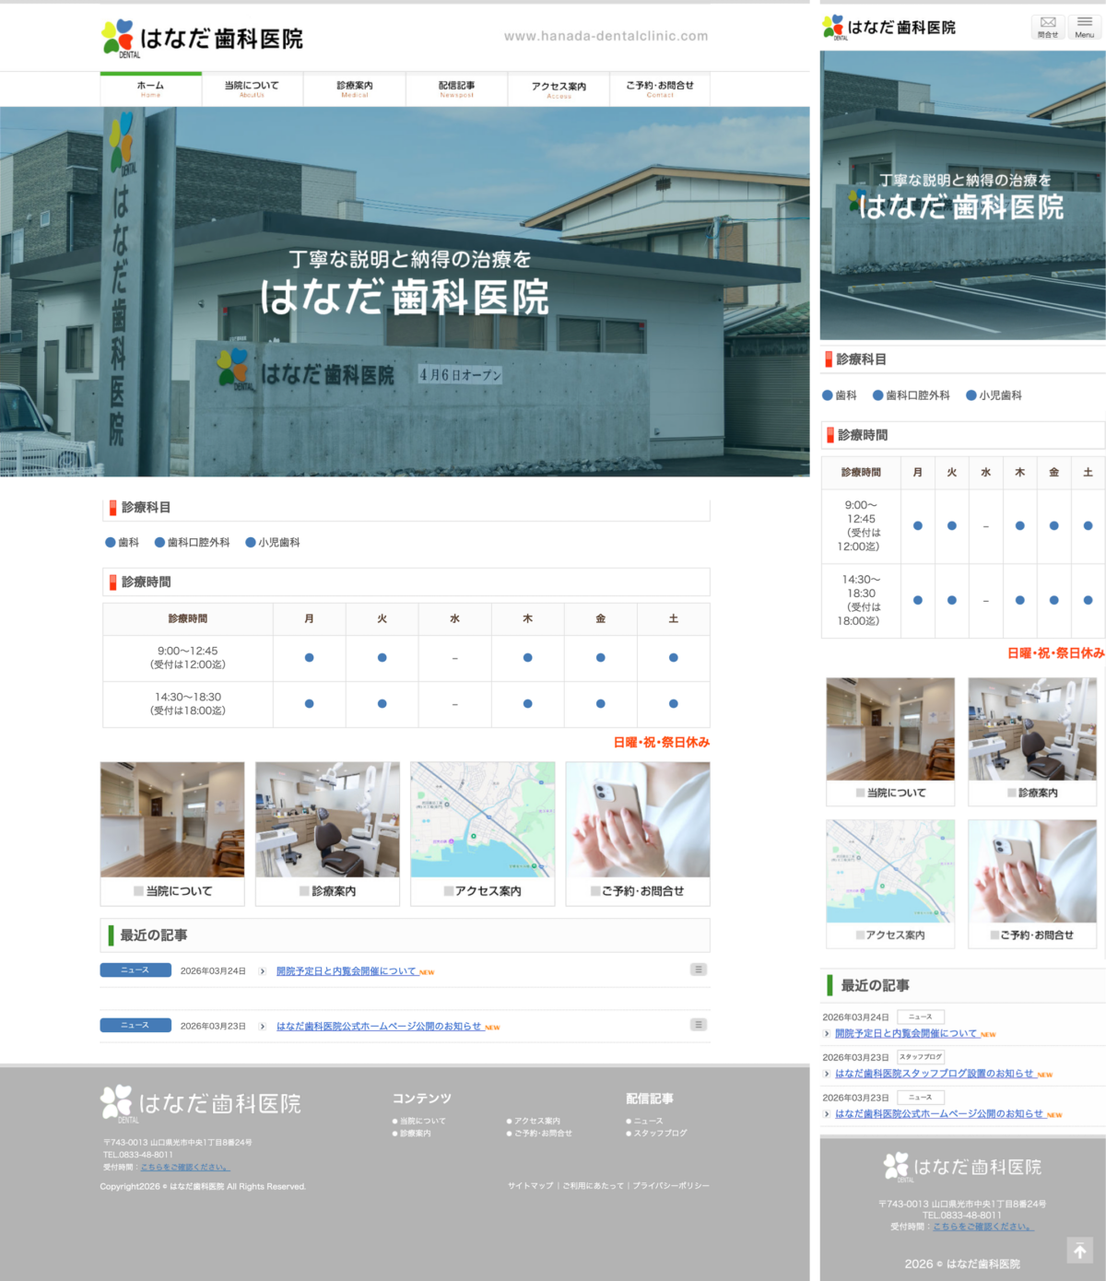Open the スタッフブログ設置のお知らせ article in mobile view
Viewport: 1106px width, 1281px height.
click(934, 1074)
